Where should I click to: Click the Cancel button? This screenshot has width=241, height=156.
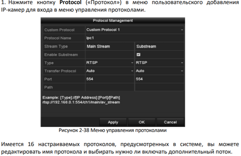tap(170, 122)
